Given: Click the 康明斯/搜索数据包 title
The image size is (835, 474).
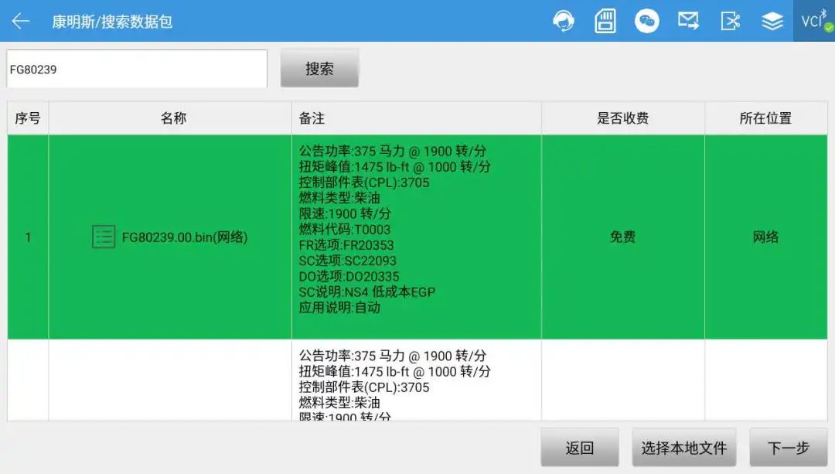Looking at the screenshot, I should (x=112, y=22).
